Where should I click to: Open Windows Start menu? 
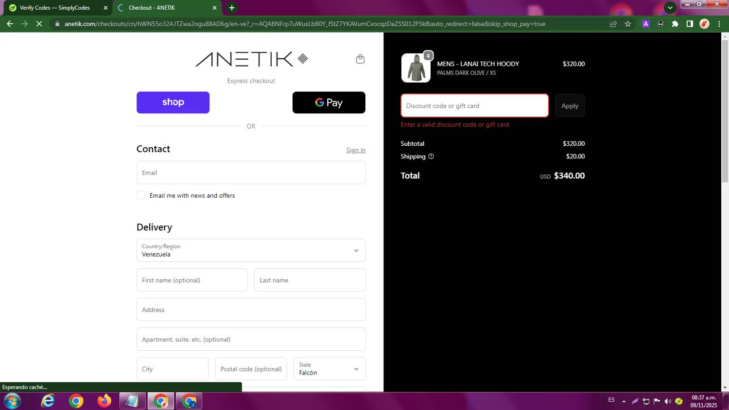12,401
